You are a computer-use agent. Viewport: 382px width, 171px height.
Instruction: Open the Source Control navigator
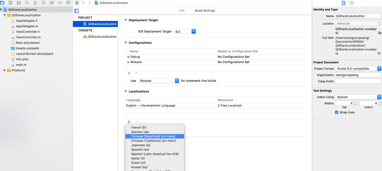pyautogui.click(x=10, y=3)
